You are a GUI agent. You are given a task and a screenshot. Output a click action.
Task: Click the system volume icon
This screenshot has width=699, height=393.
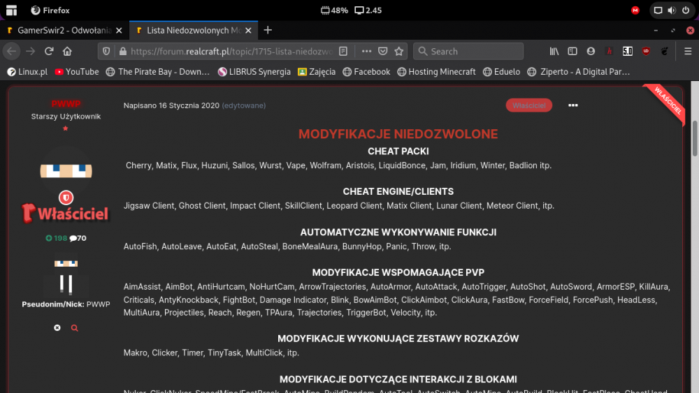click(672, 10)
